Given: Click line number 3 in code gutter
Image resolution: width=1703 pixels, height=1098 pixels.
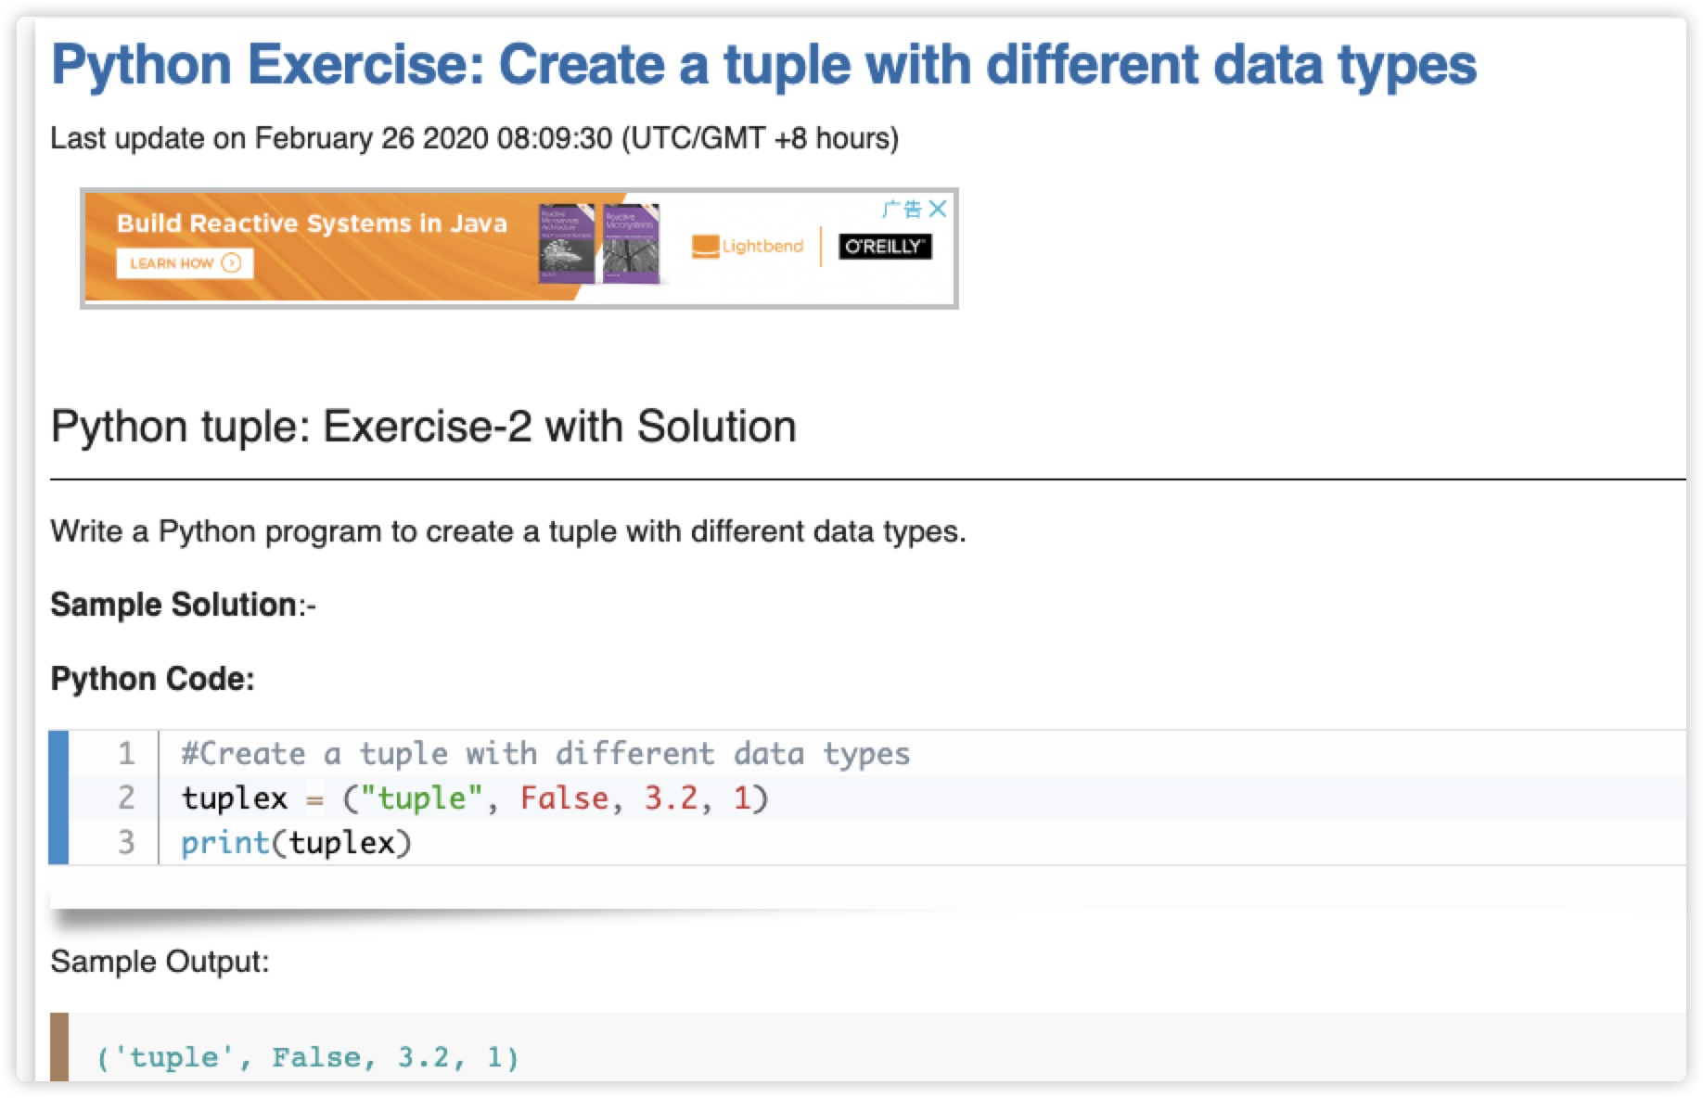Looking at the screenshot, I should coord(126,842).
